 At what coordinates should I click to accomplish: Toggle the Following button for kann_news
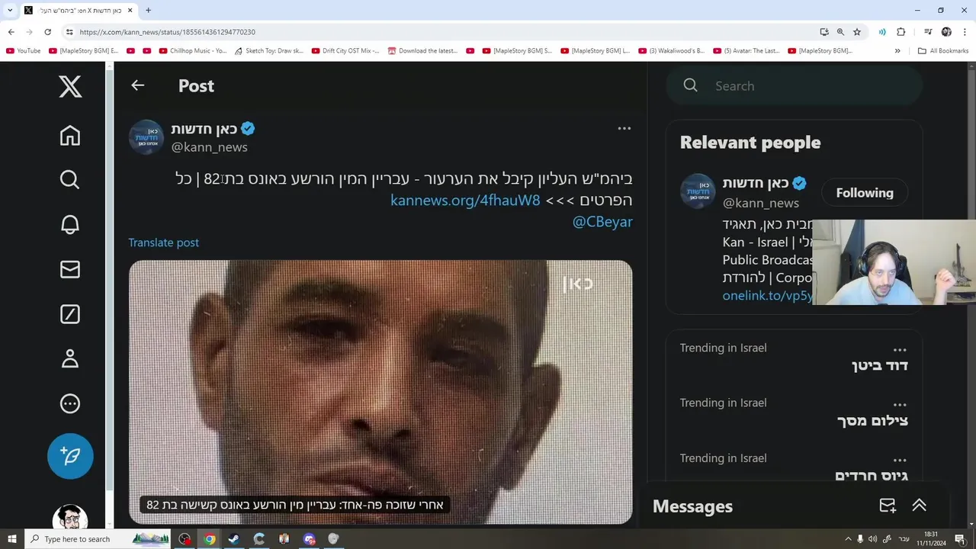[865, 193]
